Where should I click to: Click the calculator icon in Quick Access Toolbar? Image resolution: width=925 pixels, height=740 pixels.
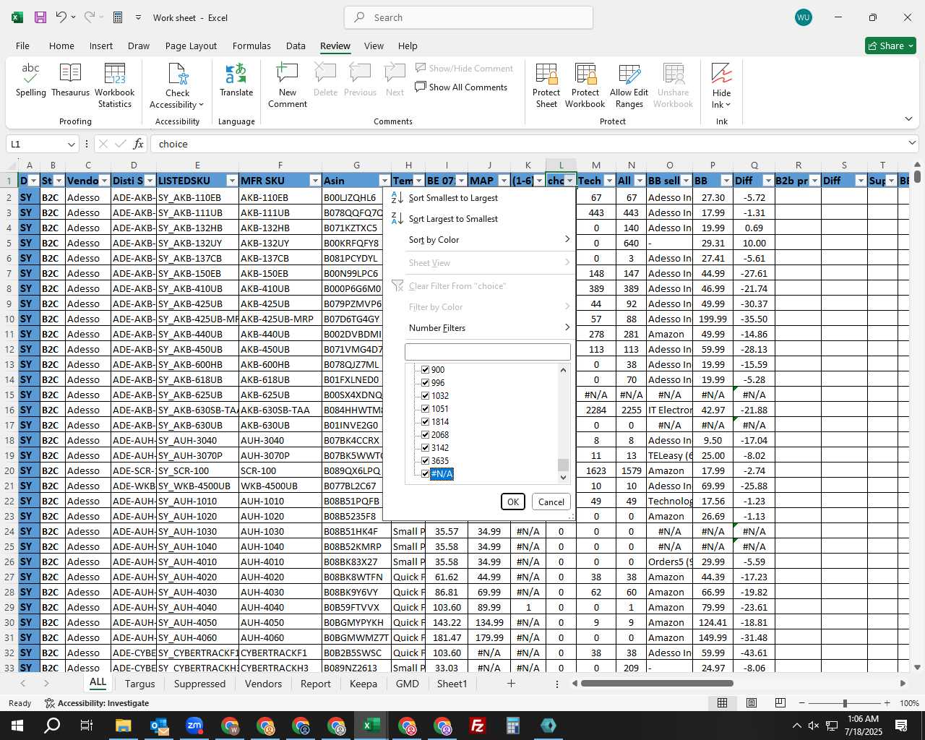118,17
